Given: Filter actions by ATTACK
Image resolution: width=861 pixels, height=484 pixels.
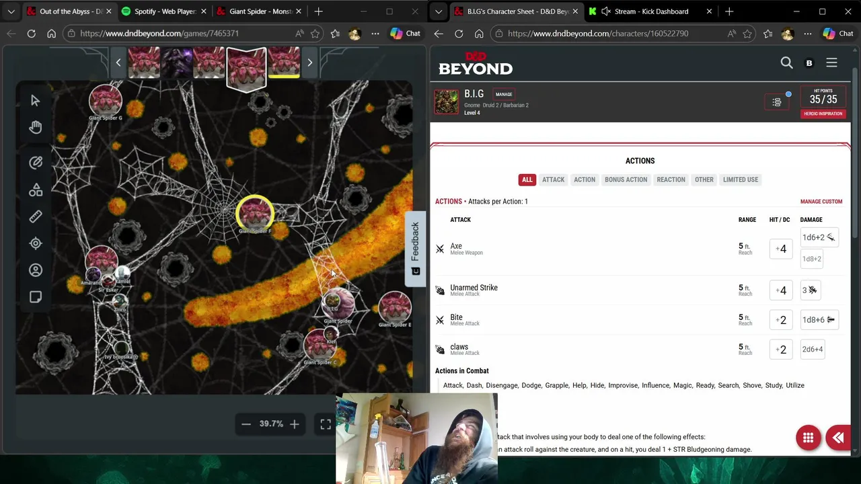Looking at the screenshot, I should [x=554, y=179].
